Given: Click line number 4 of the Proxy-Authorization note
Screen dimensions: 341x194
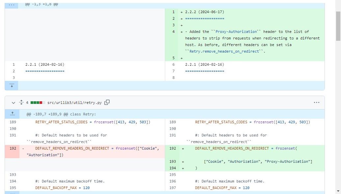Looking at the screenshot, I should (x=173, y=32).
